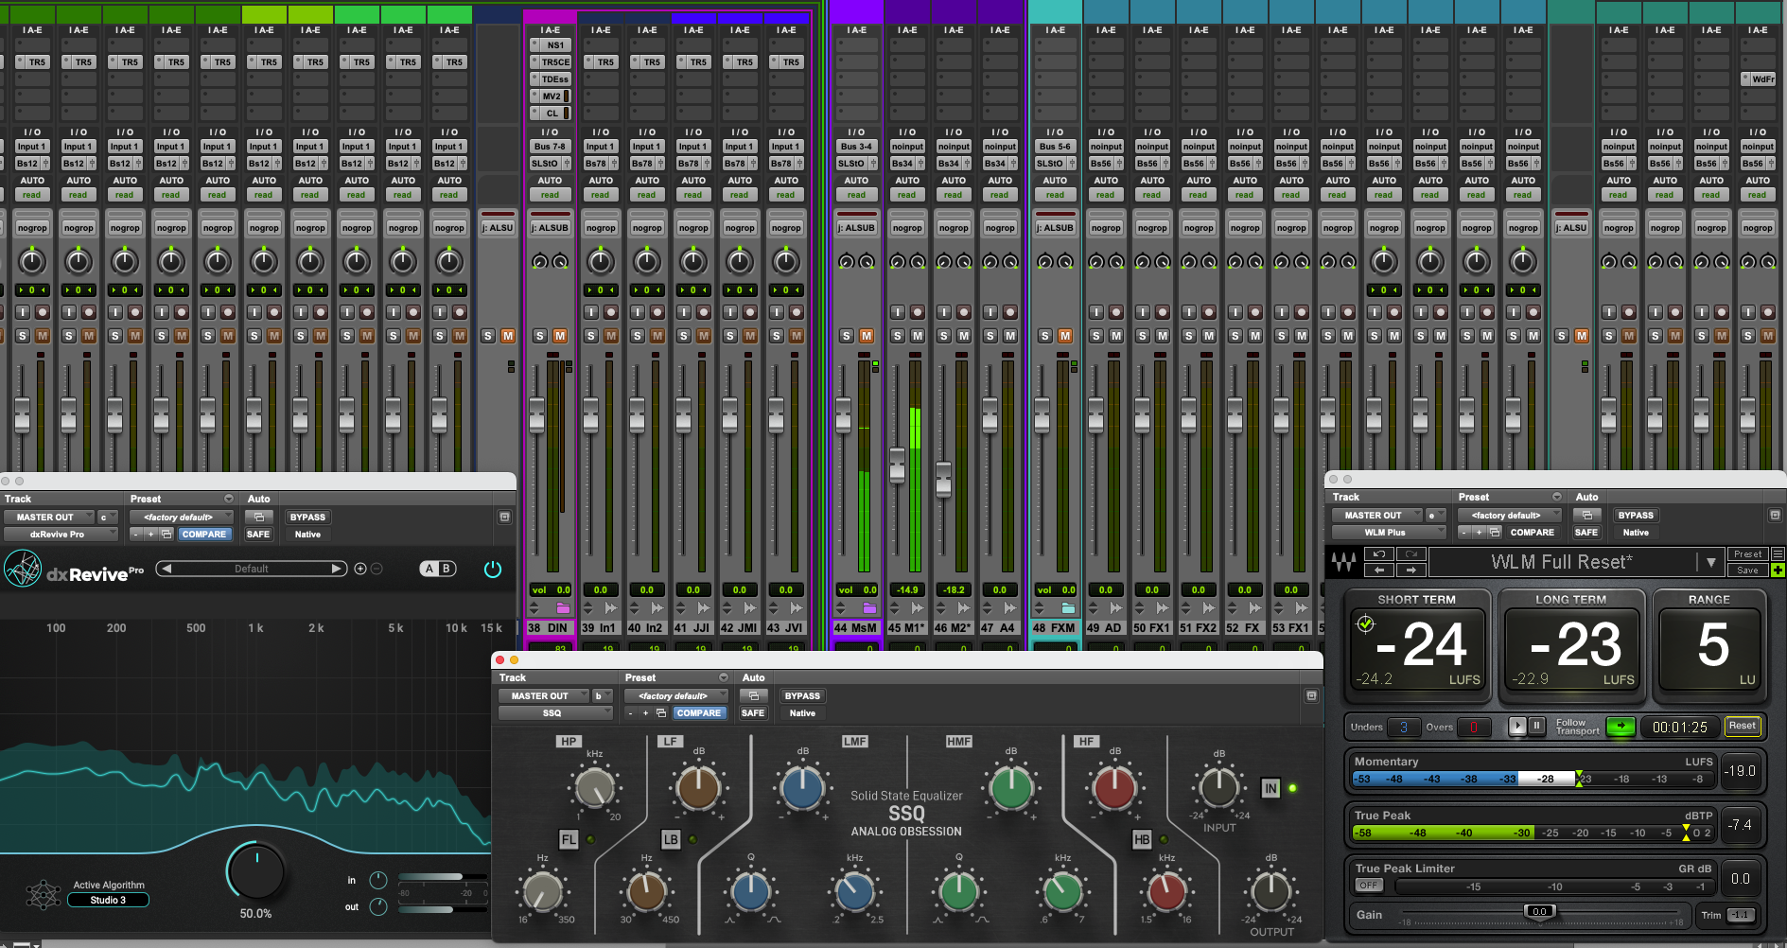The image size is (1787, 948).
Task: Turn on the True Peak Limiter OFF switch
Action: pyautogui.click(x=1369, y=886)
